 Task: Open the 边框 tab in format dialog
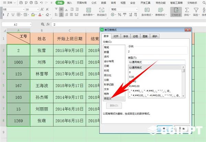point(135,36)
